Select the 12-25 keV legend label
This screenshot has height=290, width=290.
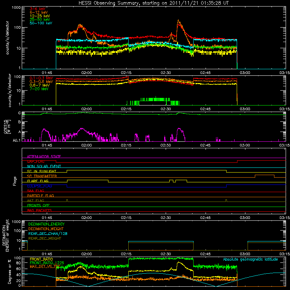point(40,16)
